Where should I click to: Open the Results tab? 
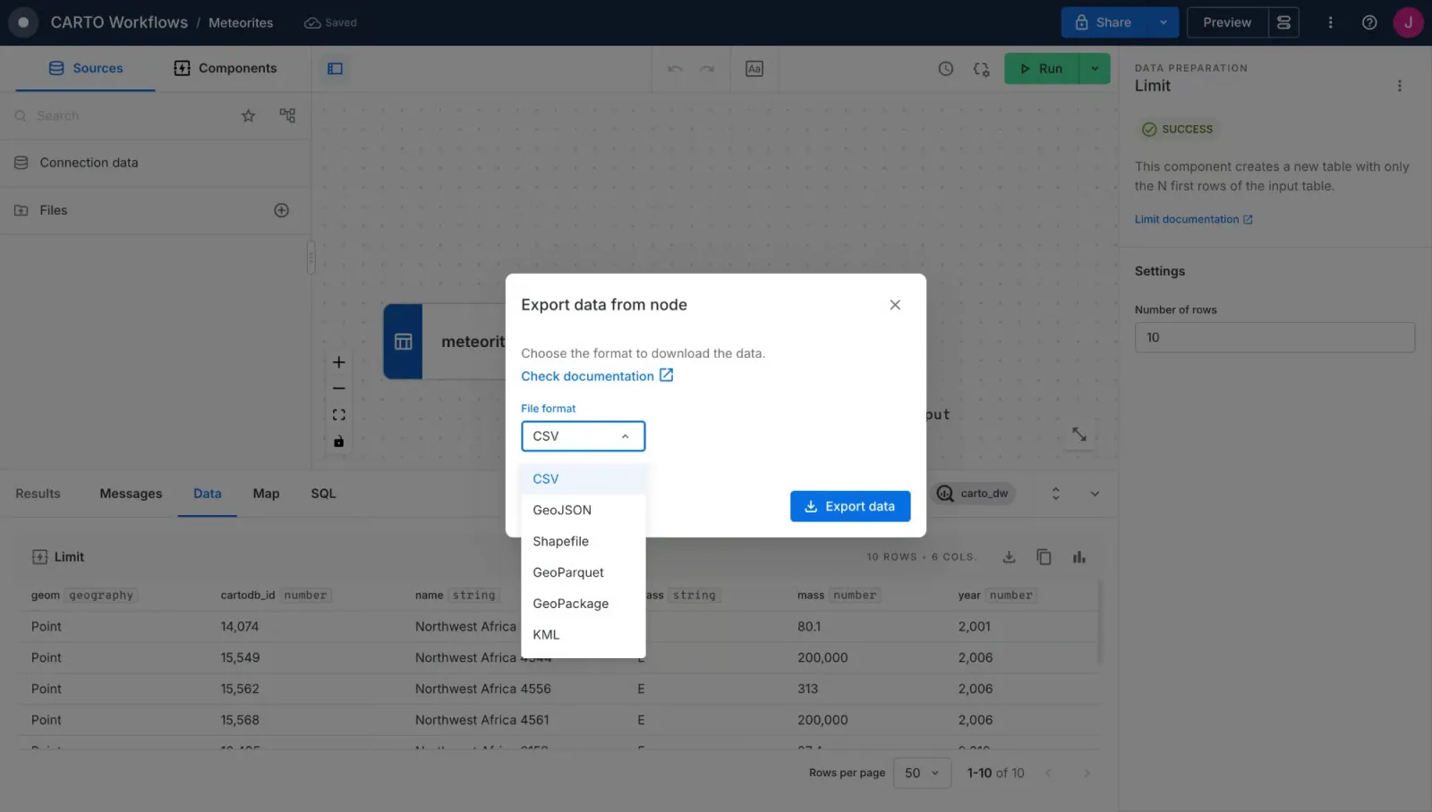click(x=38, y=494)
